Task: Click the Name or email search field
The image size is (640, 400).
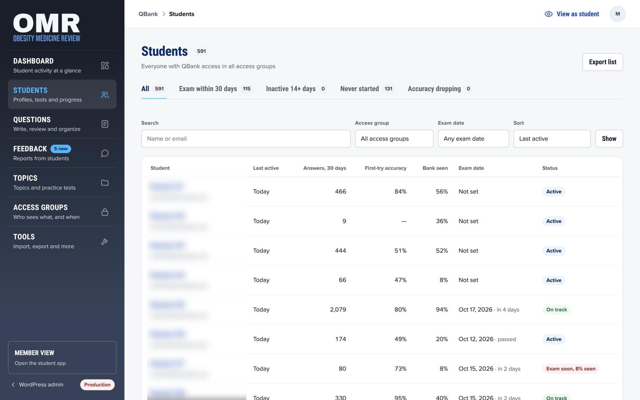Action: click(246, 139)
